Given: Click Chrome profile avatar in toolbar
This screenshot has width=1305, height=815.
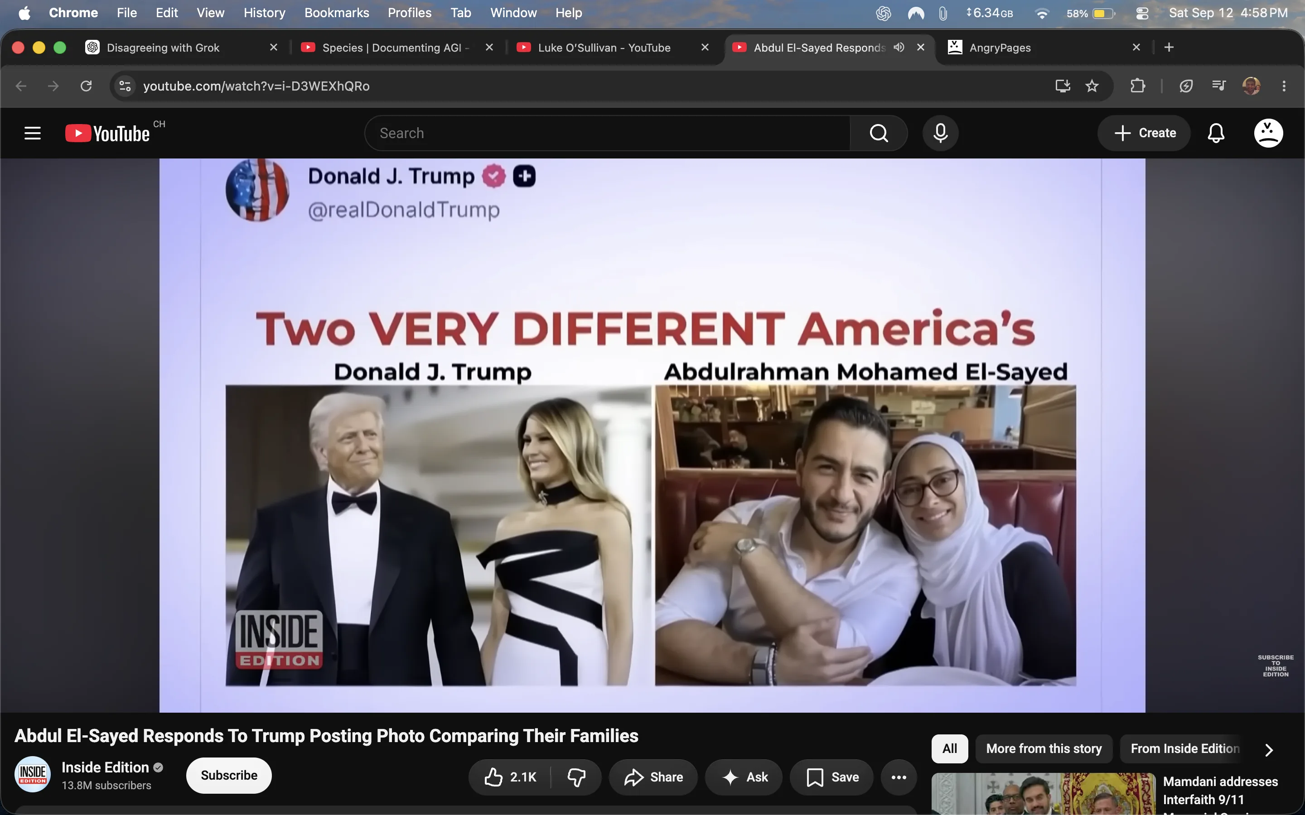Looking at the screenshot, I should (x=1251, y=86).
